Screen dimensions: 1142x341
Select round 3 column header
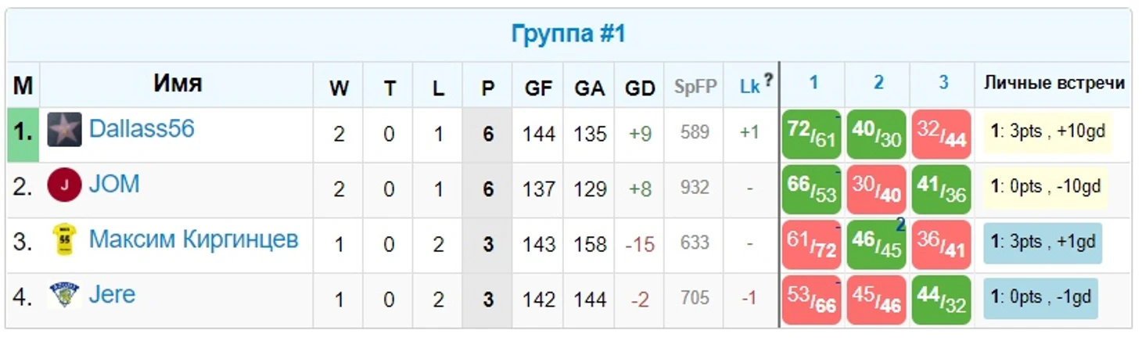click(943, 83)
